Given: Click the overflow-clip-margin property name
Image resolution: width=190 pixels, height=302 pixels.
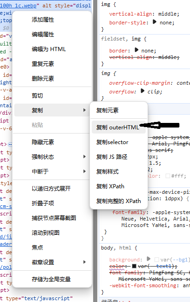Looking at the screenshot, I should coord(140,83).
